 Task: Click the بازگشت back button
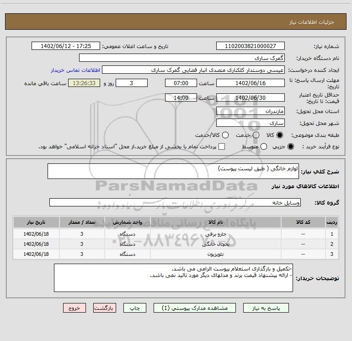[x=105, y=308]
